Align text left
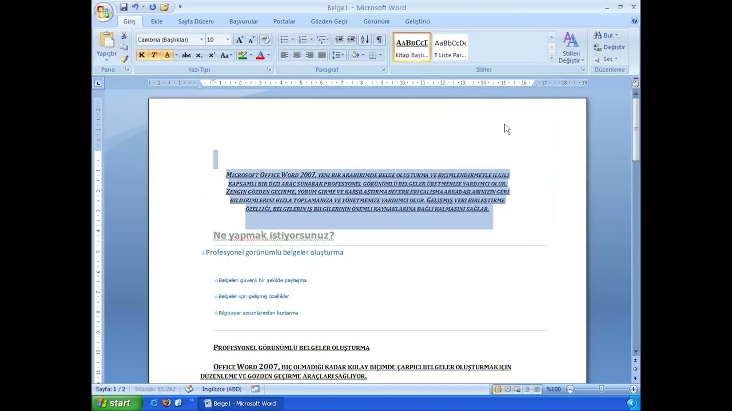The image size is (732, 411). 284,55
